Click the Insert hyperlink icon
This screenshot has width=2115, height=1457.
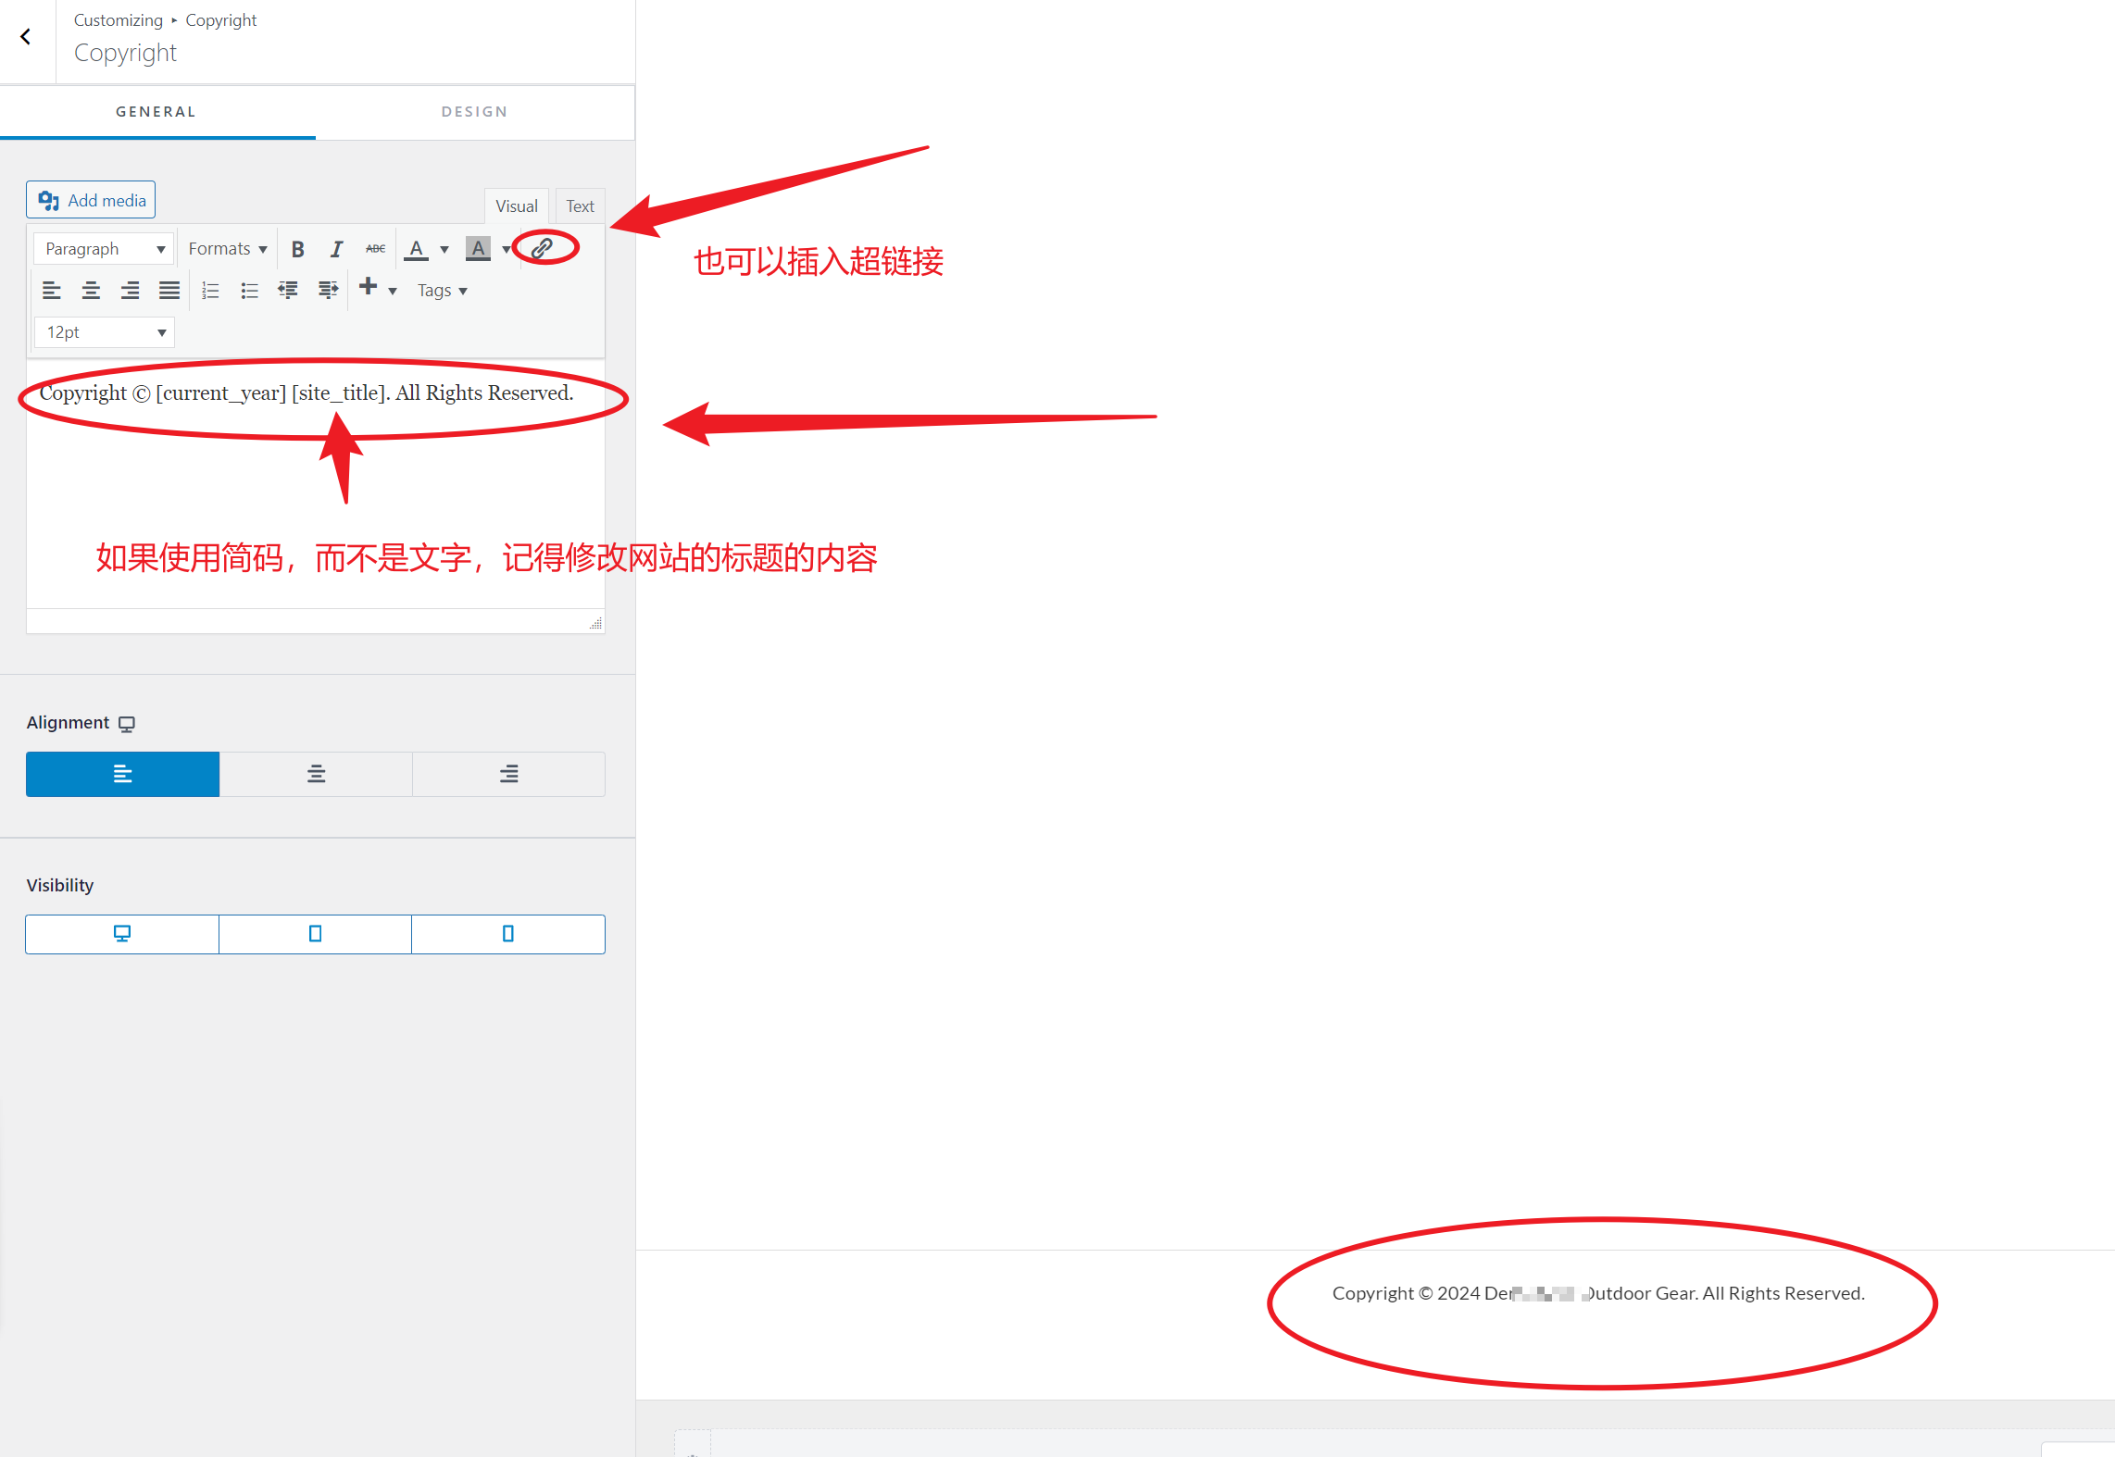tap(542, 247)
